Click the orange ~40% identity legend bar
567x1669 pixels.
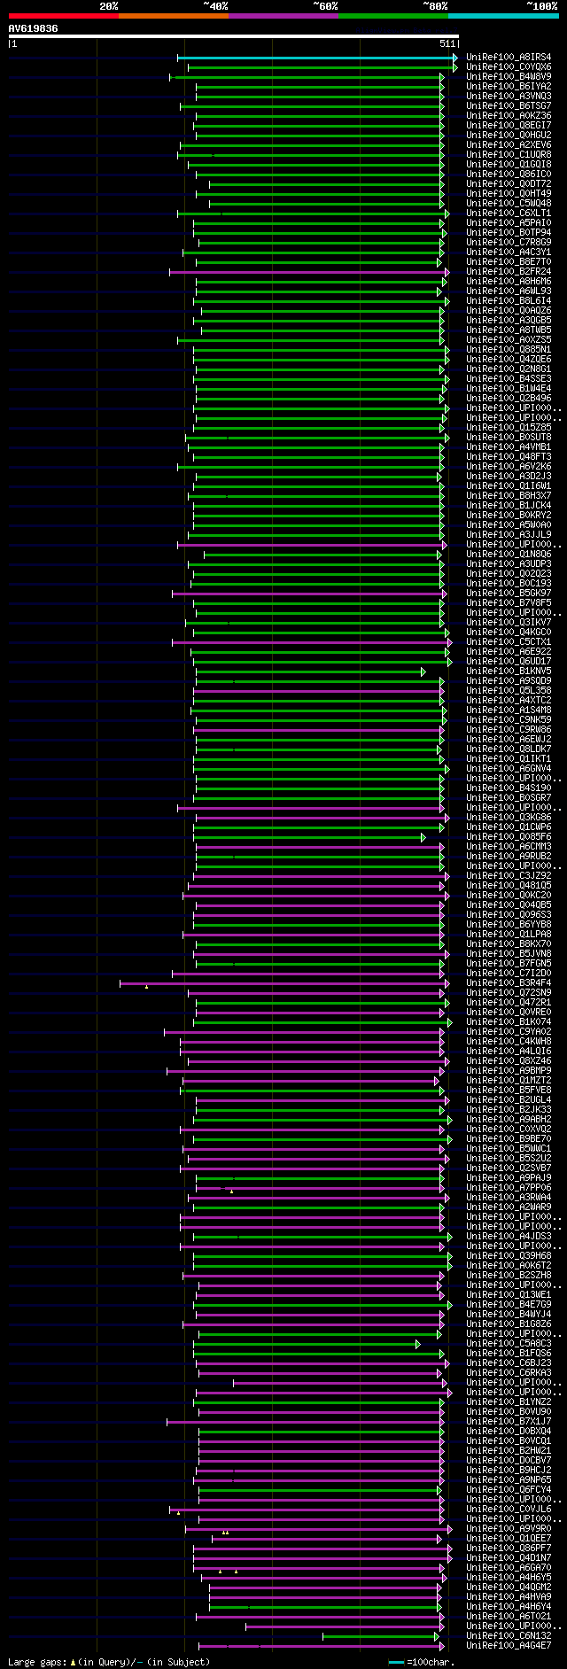pyautogui.click(x=173, y=16)
